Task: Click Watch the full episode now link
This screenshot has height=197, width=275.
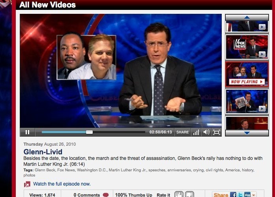Action: click(62, 184)
